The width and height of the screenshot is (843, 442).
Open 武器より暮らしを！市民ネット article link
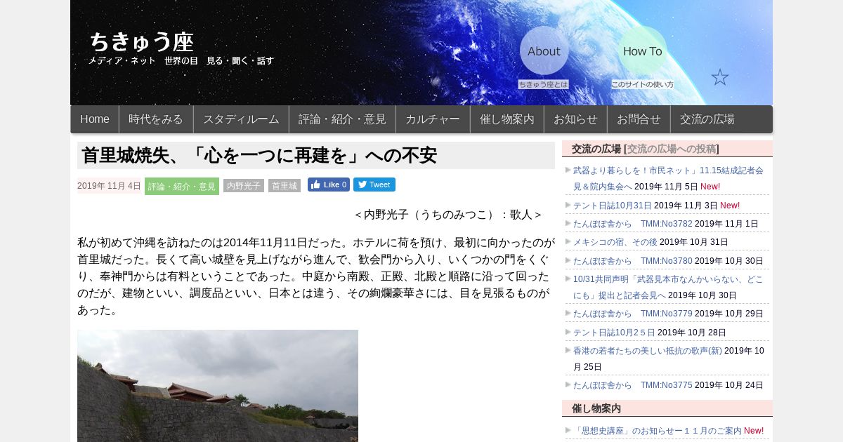point(668,178)
